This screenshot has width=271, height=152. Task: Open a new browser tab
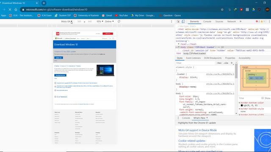(x=44, y=3)
